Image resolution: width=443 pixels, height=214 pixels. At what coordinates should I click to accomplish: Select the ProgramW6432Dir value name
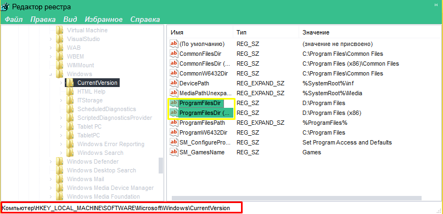click(203, 132)
